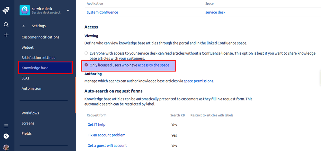Open the space permissions link
321x151 pixels.
tap(198, 81)
